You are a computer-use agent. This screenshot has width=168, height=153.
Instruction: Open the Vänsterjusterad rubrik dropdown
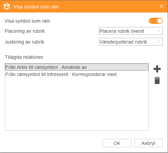pos(131,42)
